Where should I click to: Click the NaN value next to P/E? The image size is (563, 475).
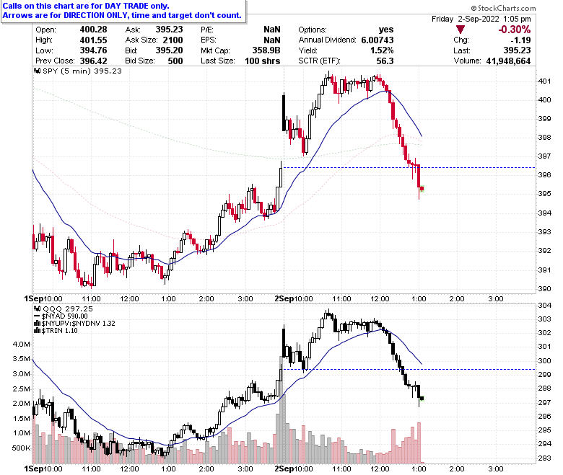[x=272, y=30]
